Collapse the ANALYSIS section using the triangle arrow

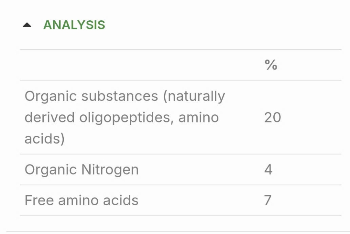coord(27,25)
